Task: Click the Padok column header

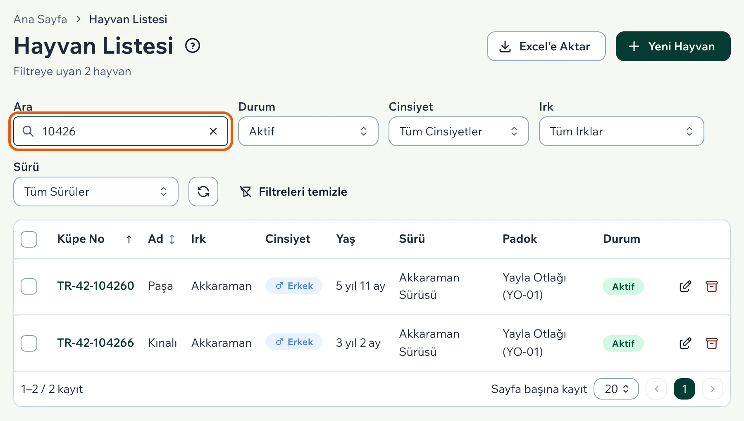Action: pyautogui.click(x=520, y=239)
